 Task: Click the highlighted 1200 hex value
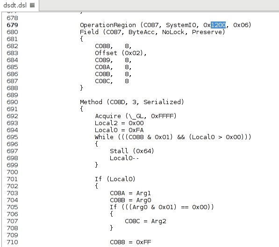(x=218, y=25)
